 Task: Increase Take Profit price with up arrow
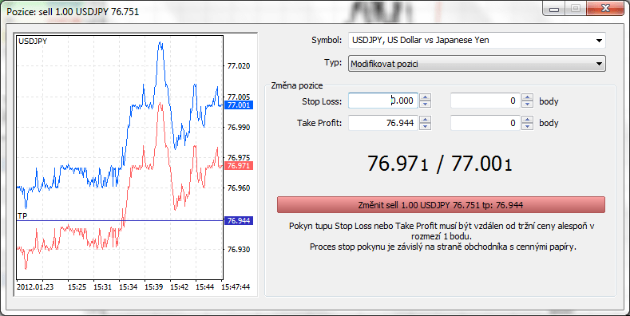425,119
